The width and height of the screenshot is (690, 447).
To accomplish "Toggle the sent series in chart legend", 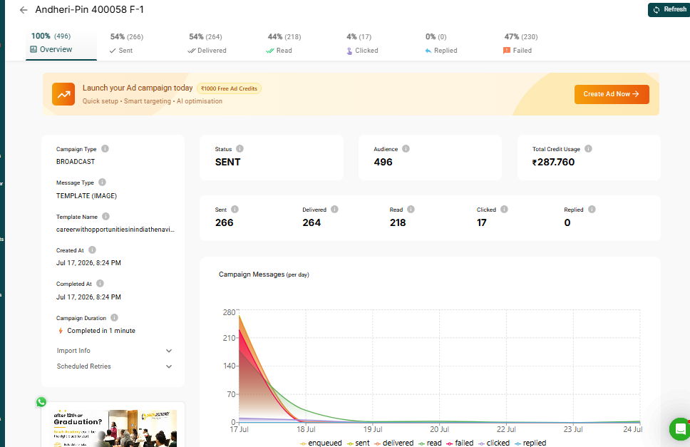I will 359,443.
